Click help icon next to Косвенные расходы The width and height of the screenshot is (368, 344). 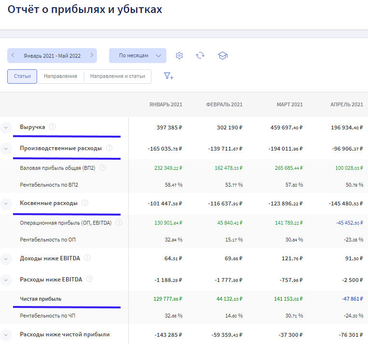point(85,203)
